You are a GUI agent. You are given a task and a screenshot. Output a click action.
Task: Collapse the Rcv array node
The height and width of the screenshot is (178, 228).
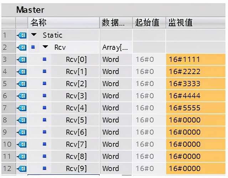coord(45,47)
